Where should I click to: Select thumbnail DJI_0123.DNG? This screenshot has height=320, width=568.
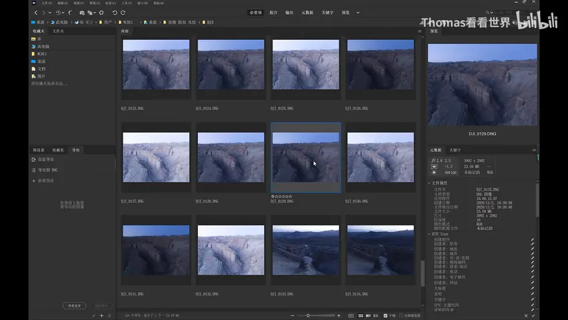click(156, 65)
